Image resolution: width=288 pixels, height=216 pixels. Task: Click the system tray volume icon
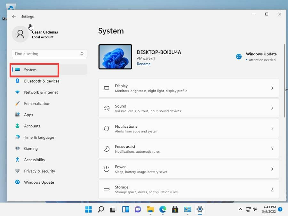click(x=255, y=209)
